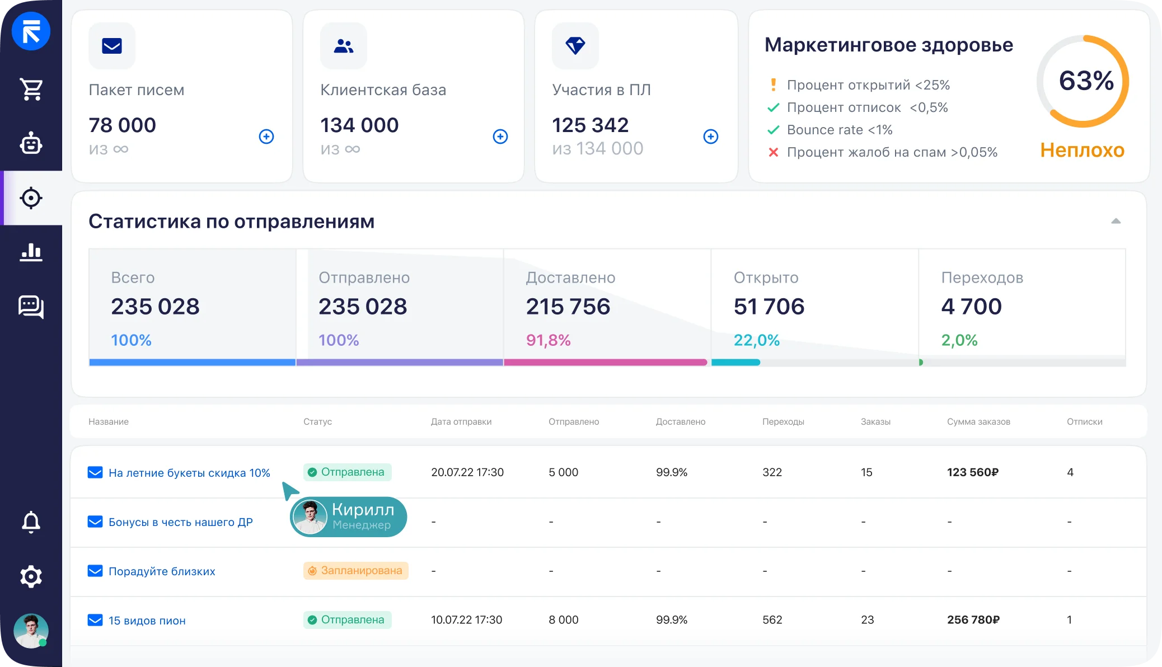The image size is (1162, 667).
Task: Expand Клиентская база with the plus control
Action: click(x=499, y=136)
